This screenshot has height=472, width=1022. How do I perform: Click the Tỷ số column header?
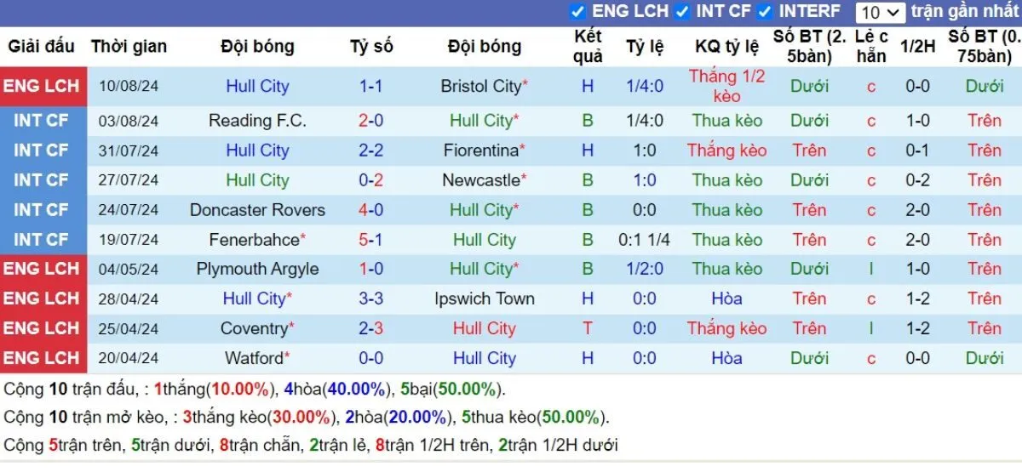click(371, 47)
